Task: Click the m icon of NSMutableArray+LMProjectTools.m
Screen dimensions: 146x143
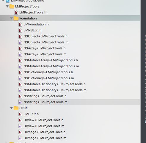Action: [x=20, y=66]
